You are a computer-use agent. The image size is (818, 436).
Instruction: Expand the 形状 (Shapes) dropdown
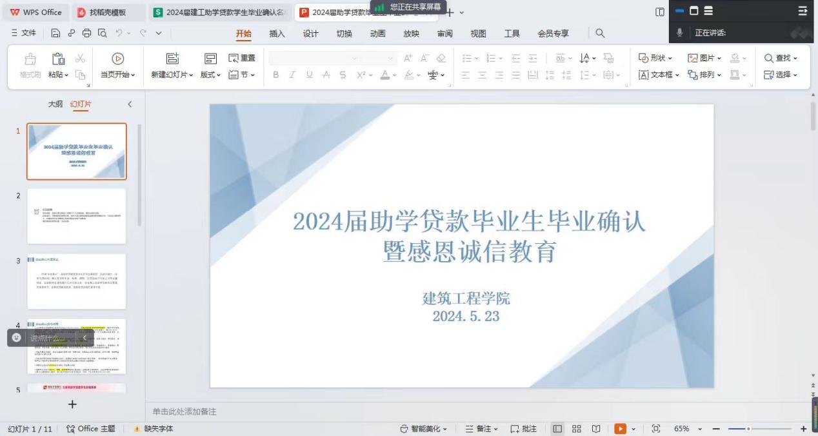pyautogui.click(x=655, y=58)
